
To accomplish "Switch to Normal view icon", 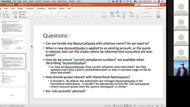I will tap(126, 106).
